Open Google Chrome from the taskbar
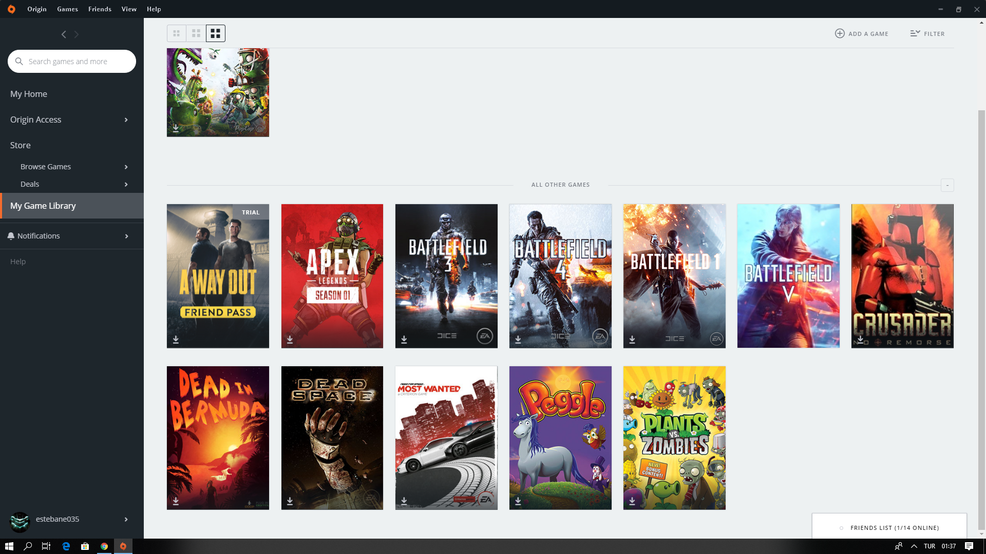 point(104,546)
